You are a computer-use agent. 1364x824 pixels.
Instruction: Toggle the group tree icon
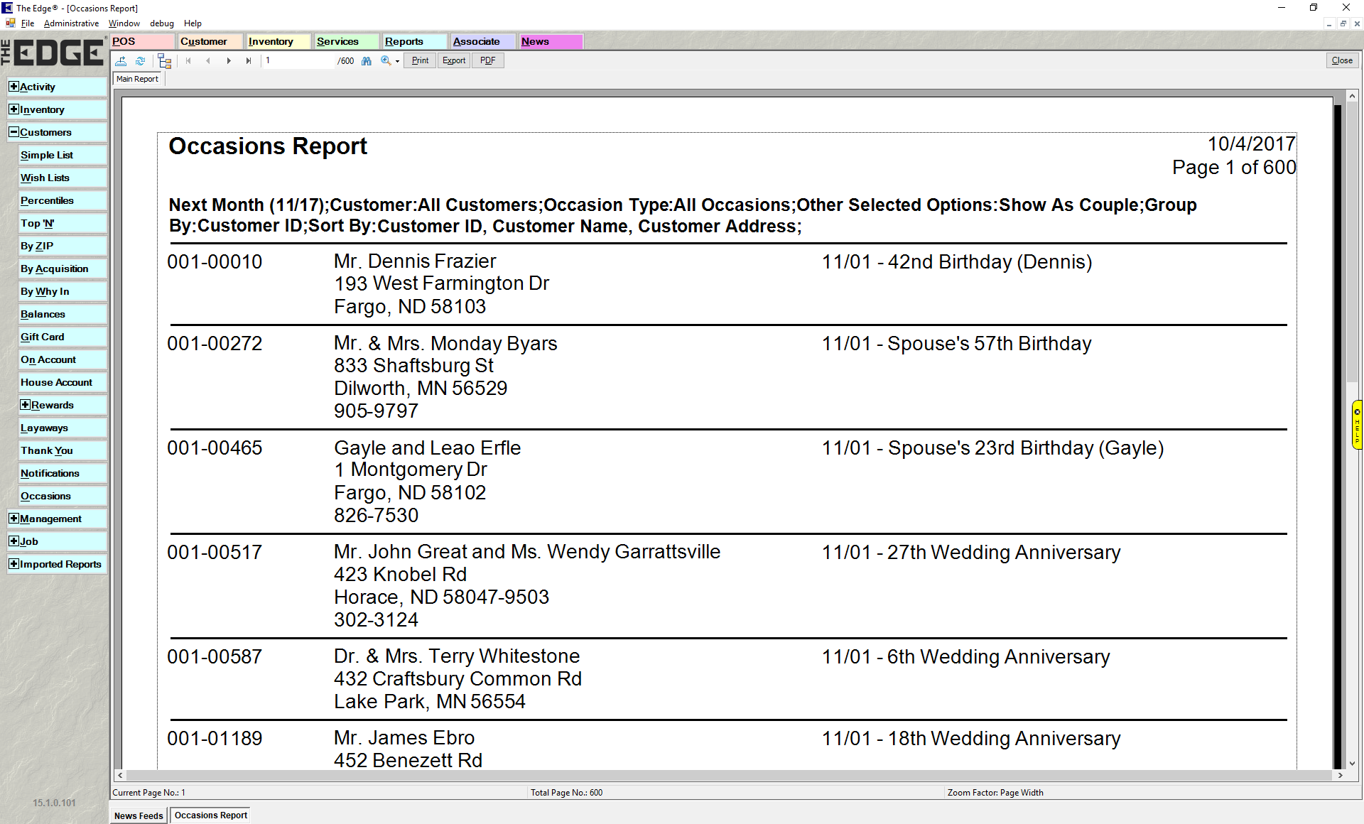click(x=165, y=61)
